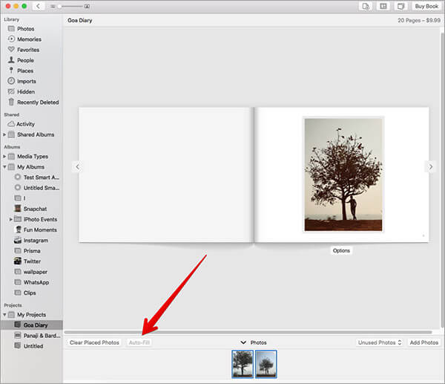Image resolution: width=445 pixels, height=384 pixels.
Task: Click the Options button under the page
Action: [341, 251]
